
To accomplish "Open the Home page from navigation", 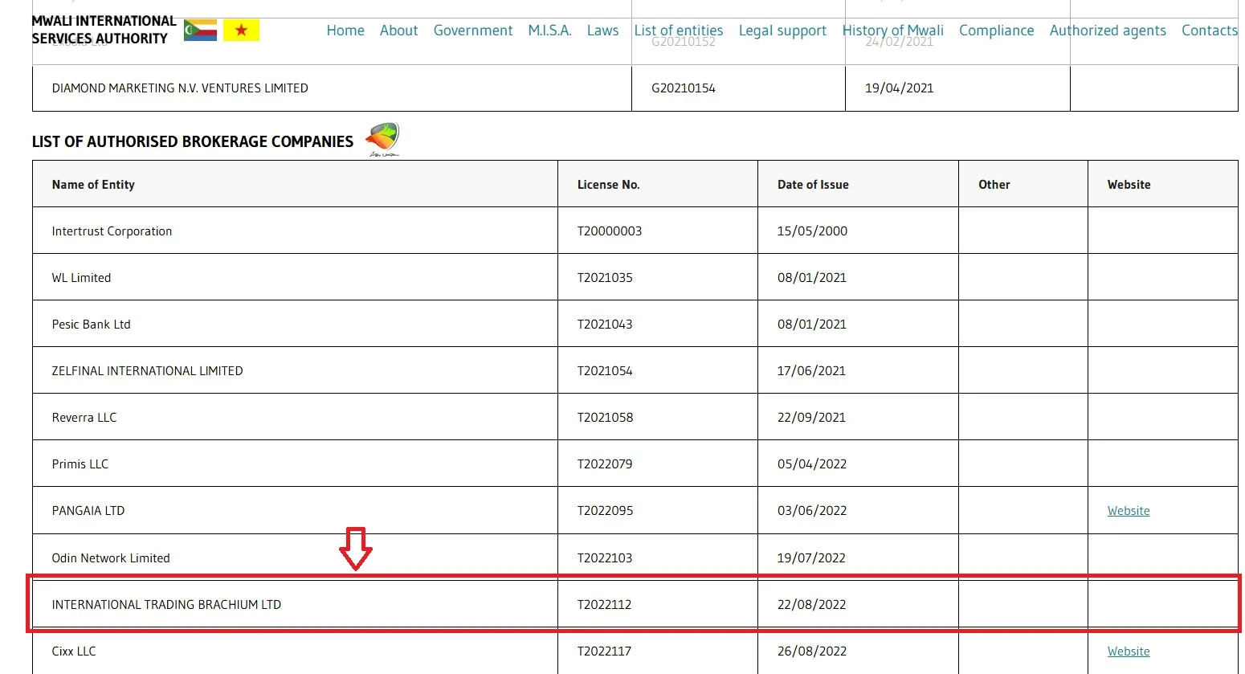I will [x=345, y=31].
